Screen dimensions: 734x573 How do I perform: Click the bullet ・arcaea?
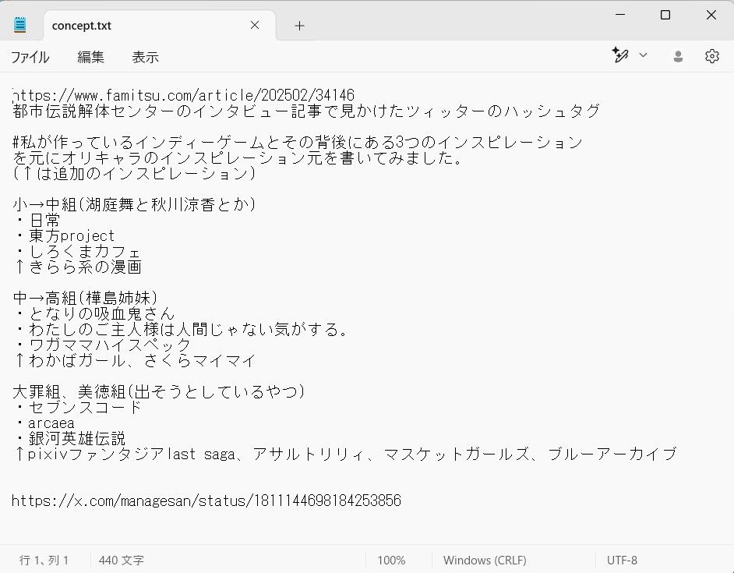coord(44,423)
